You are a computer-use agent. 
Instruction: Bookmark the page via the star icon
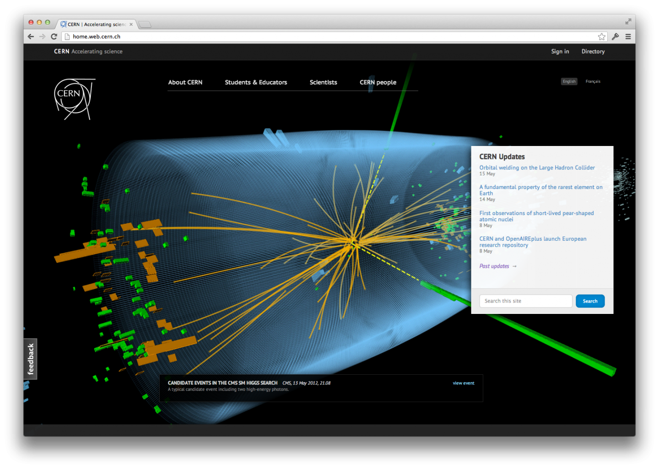pos(602,37)
